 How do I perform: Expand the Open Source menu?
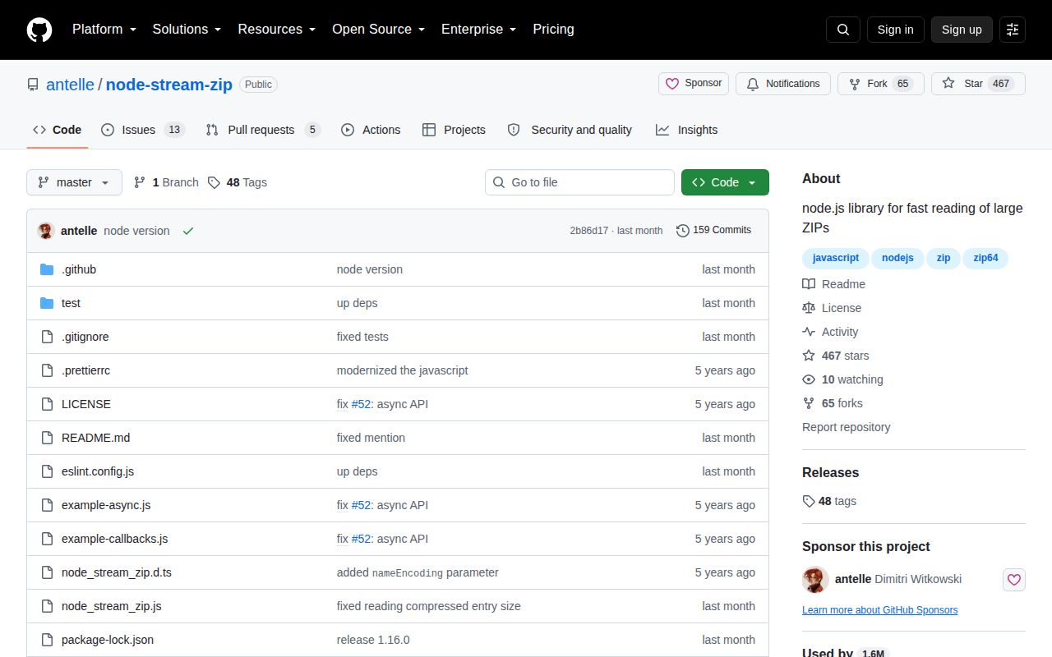(378, 30)
